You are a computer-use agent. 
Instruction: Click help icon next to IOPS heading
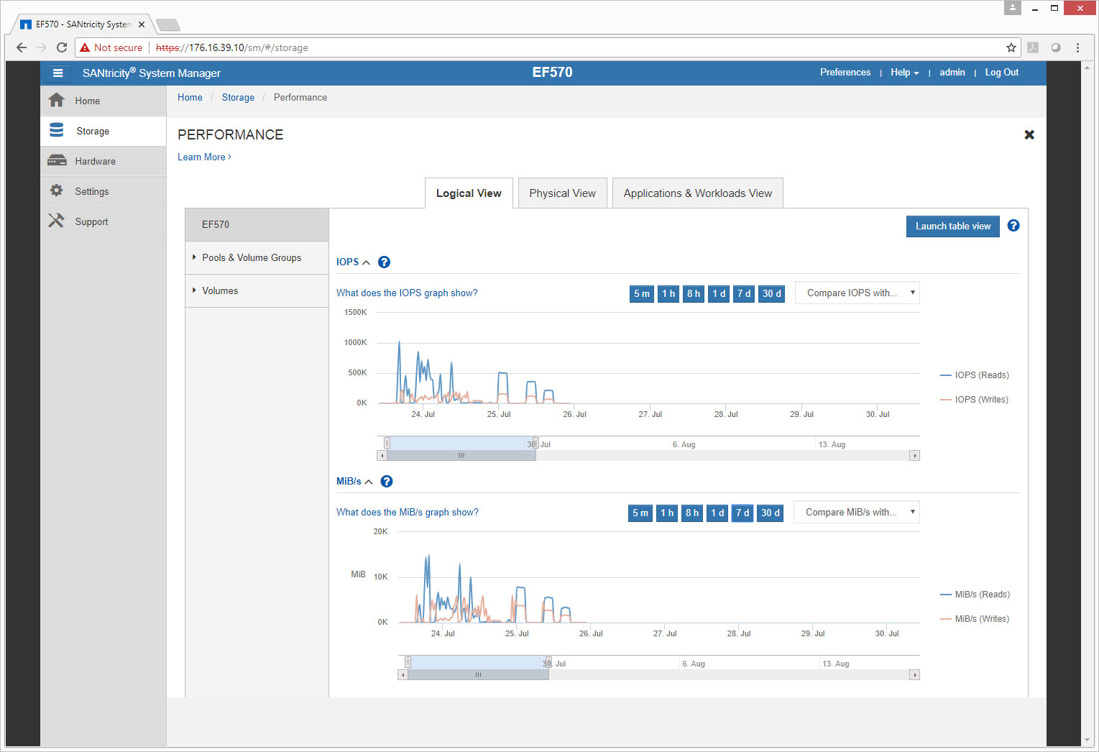click(384, 262)
